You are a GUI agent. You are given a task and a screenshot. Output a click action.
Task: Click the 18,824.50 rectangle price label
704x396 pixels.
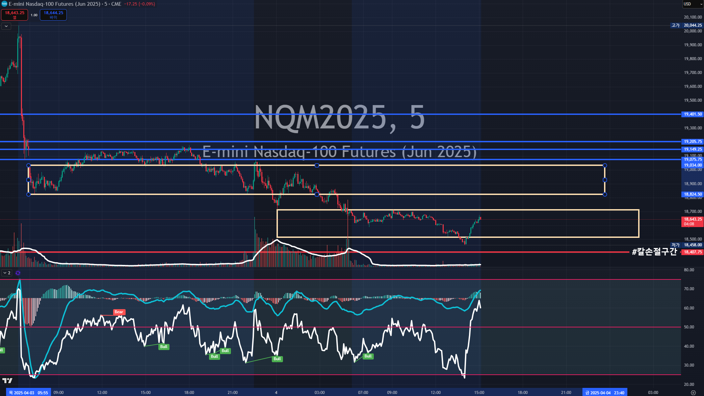(x=693, y=194)
